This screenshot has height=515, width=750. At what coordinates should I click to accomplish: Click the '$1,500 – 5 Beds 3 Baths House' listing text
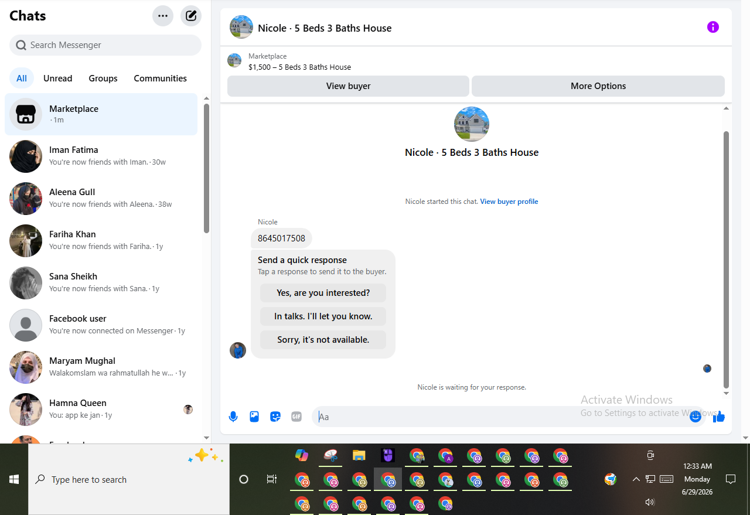299,67
